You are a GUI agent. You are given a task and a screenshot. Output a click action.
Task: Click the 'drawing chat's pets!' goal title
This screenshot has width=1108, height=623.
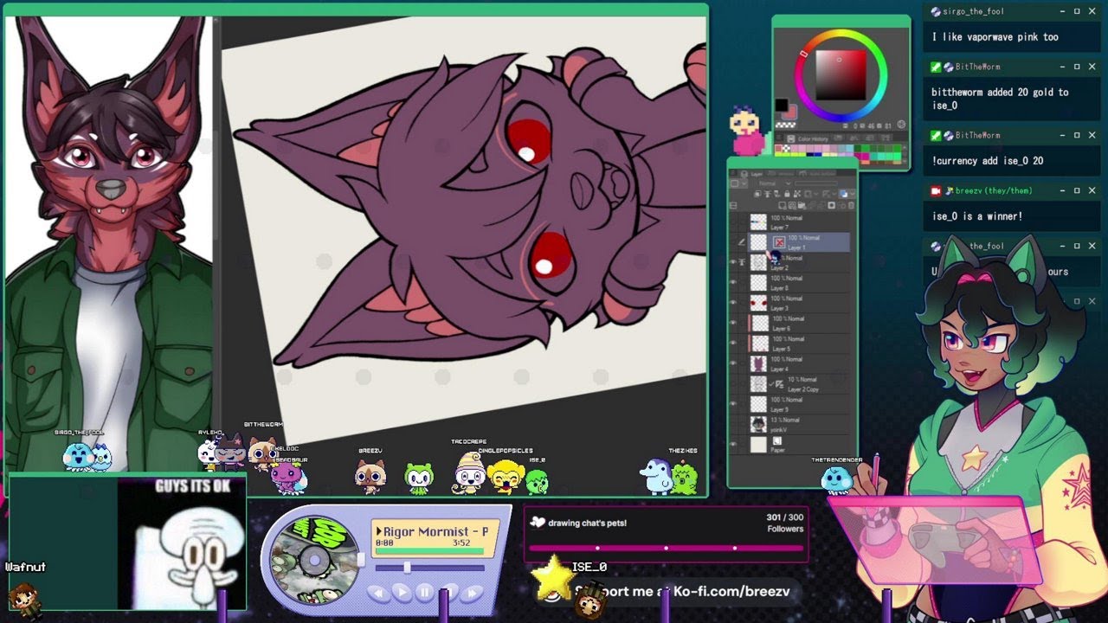587,523
